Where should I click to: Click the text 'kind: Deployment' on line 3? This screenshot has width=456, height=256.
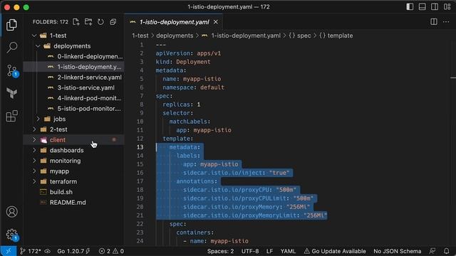pos(183,62)
